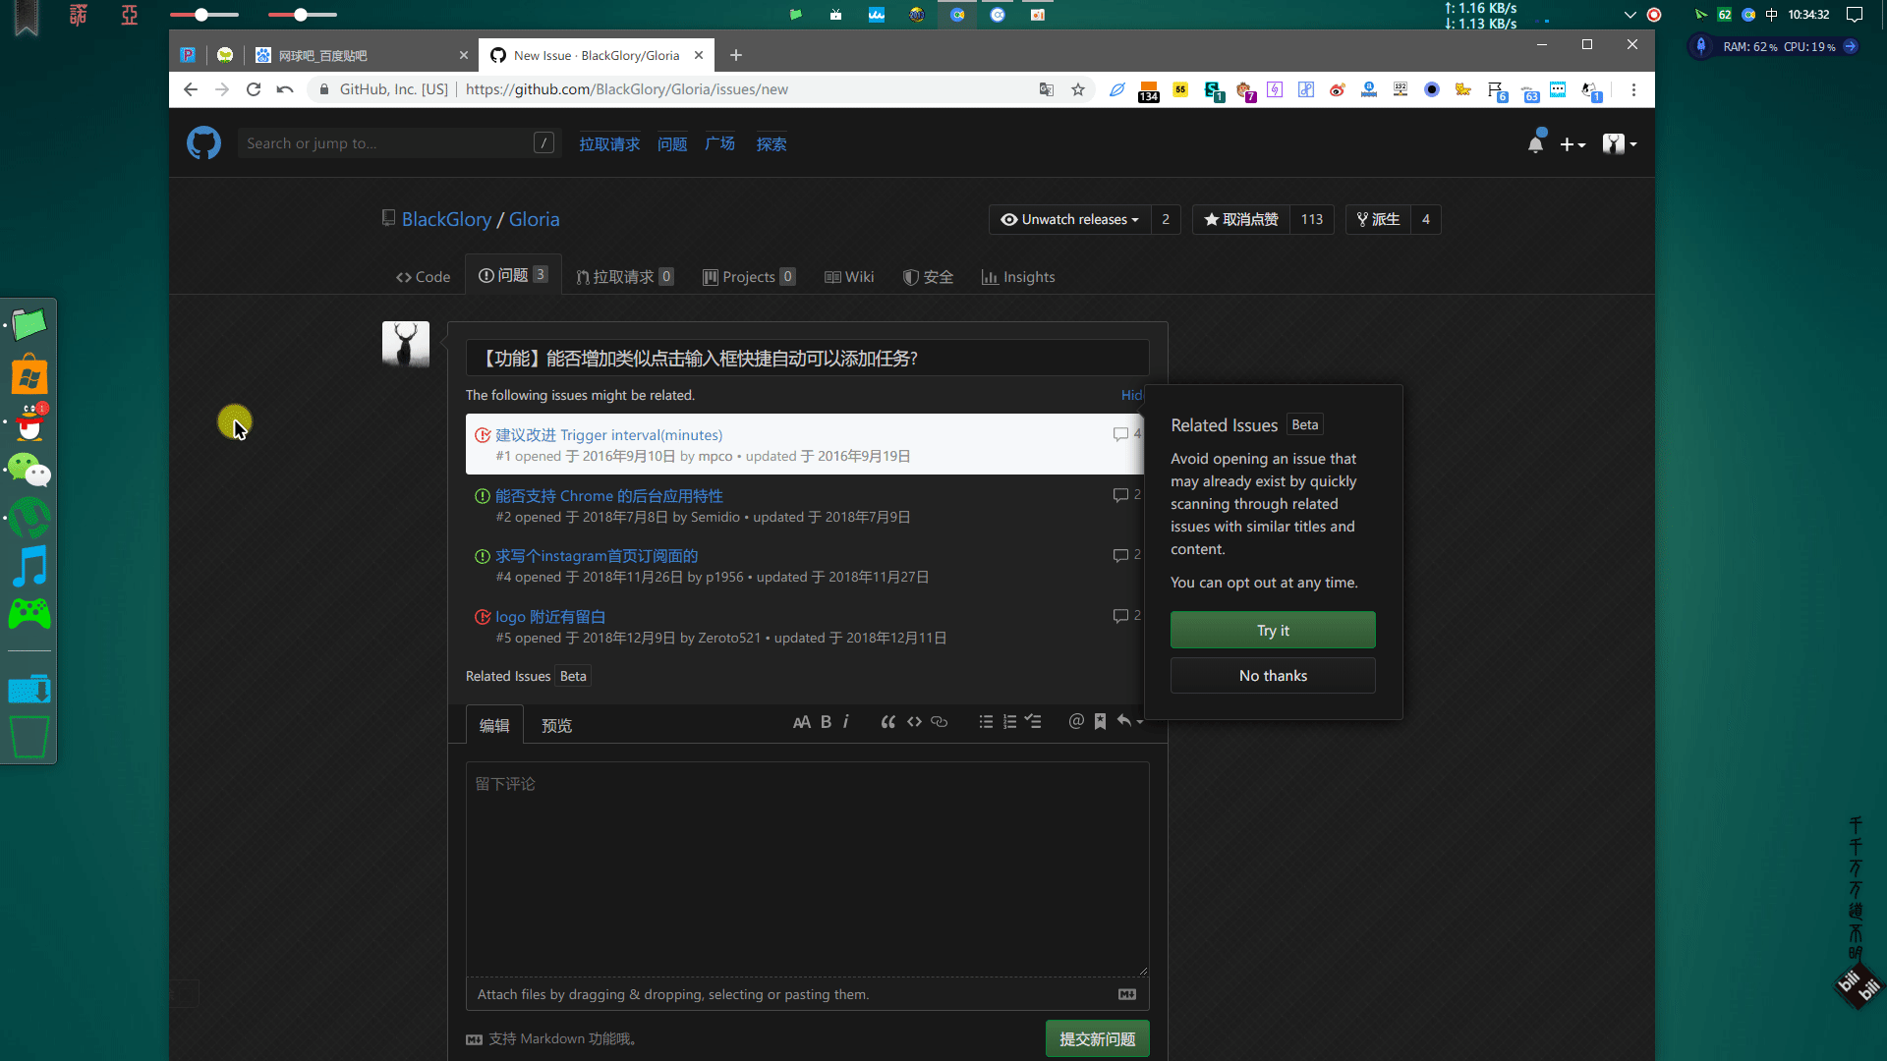Click the Markdown icon in attach bar

(x=1127, y=994)
